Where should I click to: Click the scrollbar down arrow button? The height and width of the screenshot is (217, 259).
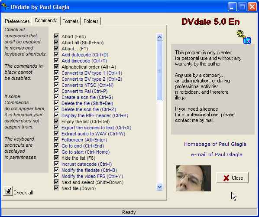(x=159, y=187)
